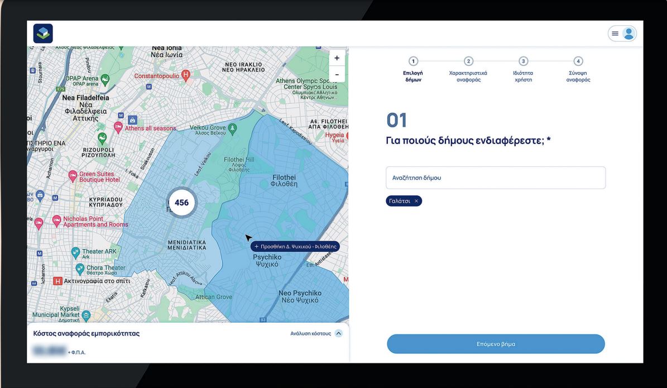667x388 pixels.
Task: Focus the Αναζήτηση δήμου search field
Action: pyautogui.click(x=495, y=178)
